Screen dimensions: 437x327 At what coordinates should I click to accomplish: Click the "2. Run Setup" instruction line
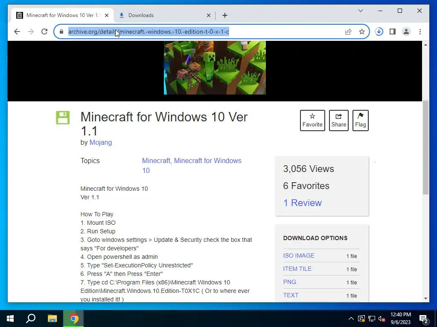coord(98,231)
